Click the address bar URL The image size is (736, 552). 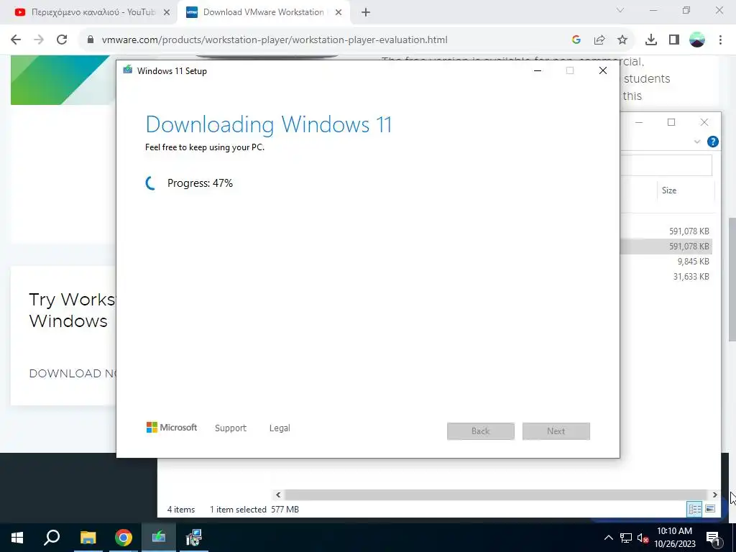[x=275, y=40]
